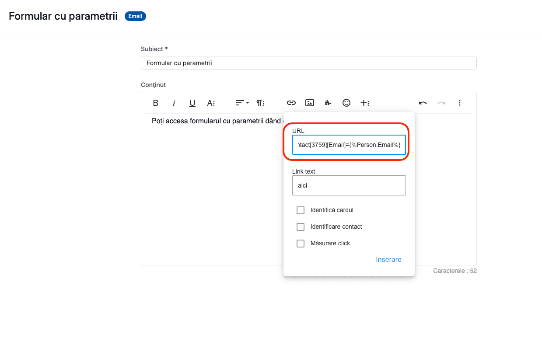
Task: Click into the Link text field
Action: tap(349, 185)
